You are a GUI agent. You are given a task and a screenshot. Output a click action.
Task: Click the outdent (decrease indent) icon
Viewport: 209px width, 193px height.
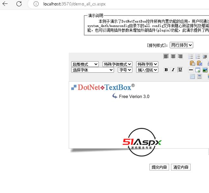pos(205,57)
